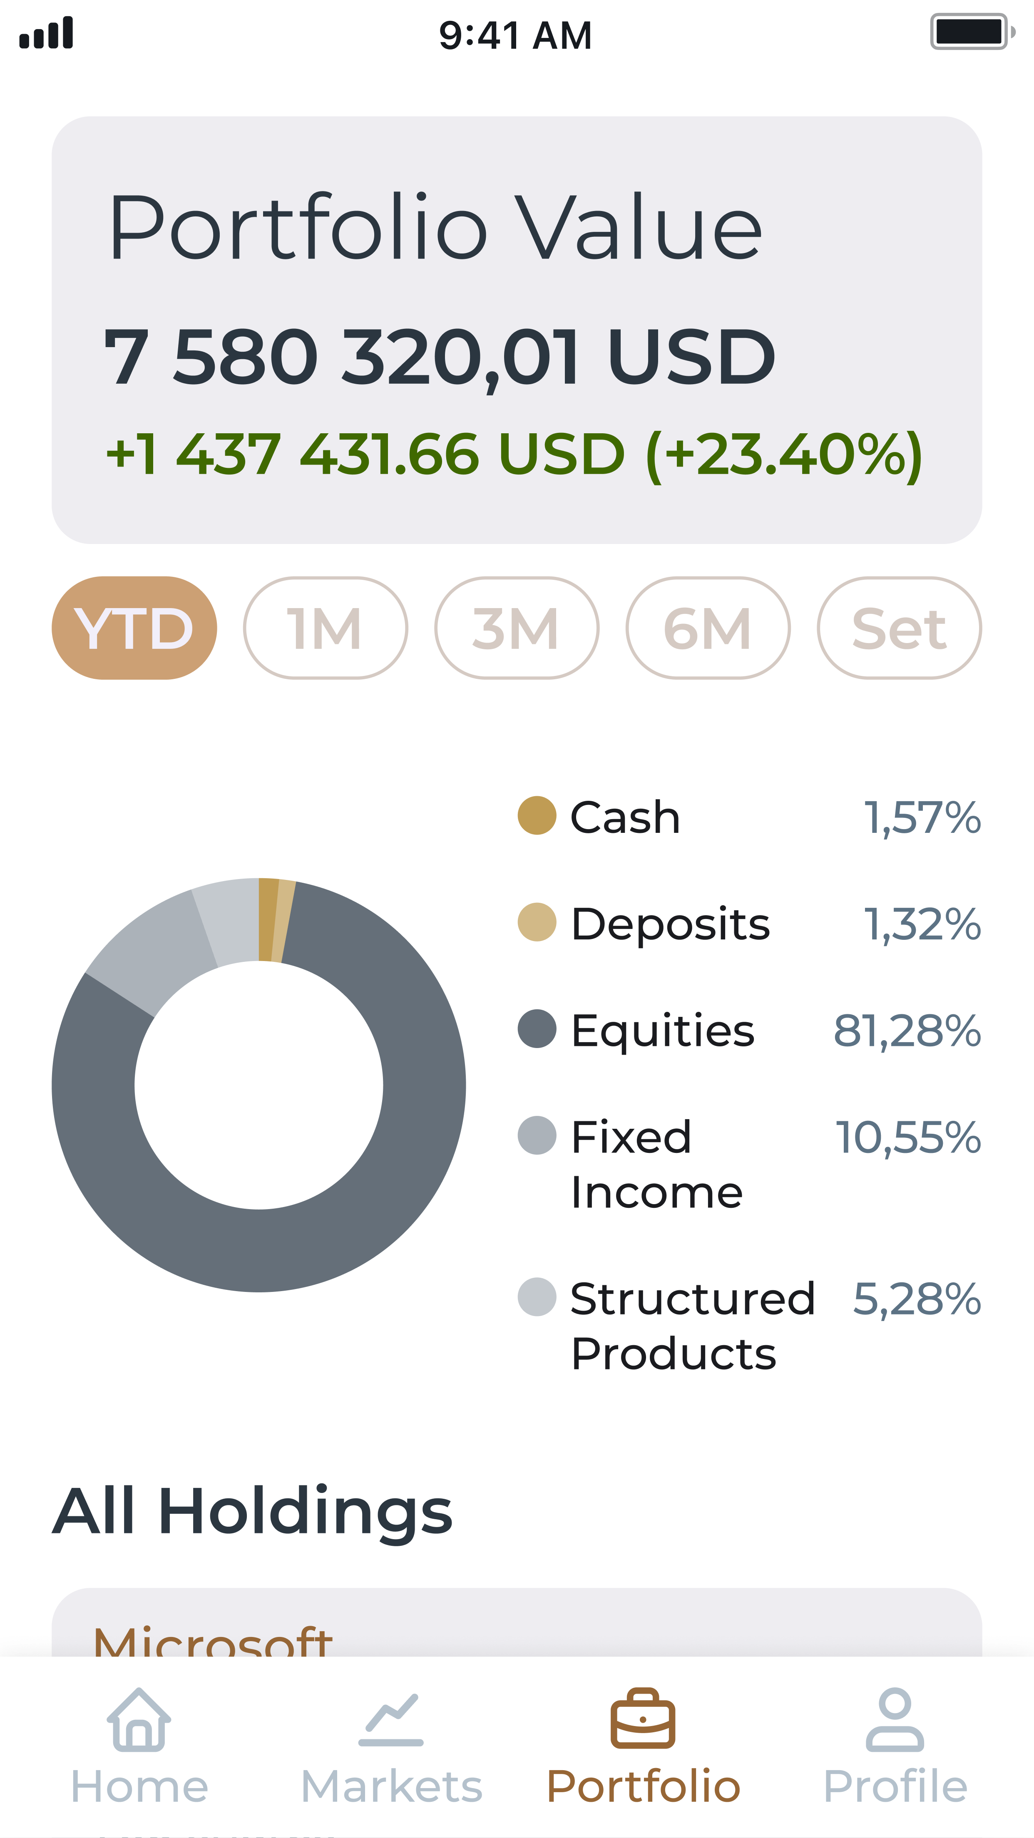Open the Set custom period option
The image size is (1034, 1838).
pyautogui.click(x=899, y=628)
